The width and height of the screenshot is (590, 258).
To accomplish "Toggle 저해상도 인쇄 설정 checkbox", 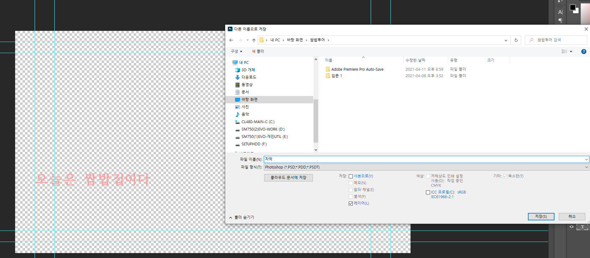I will pos(428,177).
